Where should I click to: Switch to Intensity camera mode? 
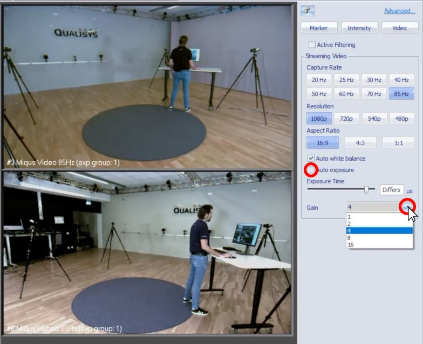click(359, 28)
